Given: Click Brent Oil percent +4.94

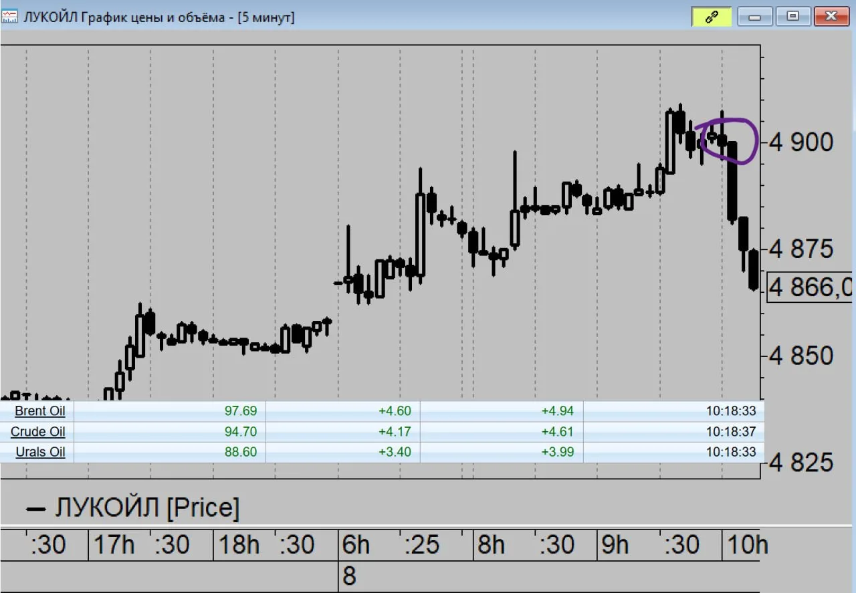Looking at the screenshot, I should pos(557,411).
